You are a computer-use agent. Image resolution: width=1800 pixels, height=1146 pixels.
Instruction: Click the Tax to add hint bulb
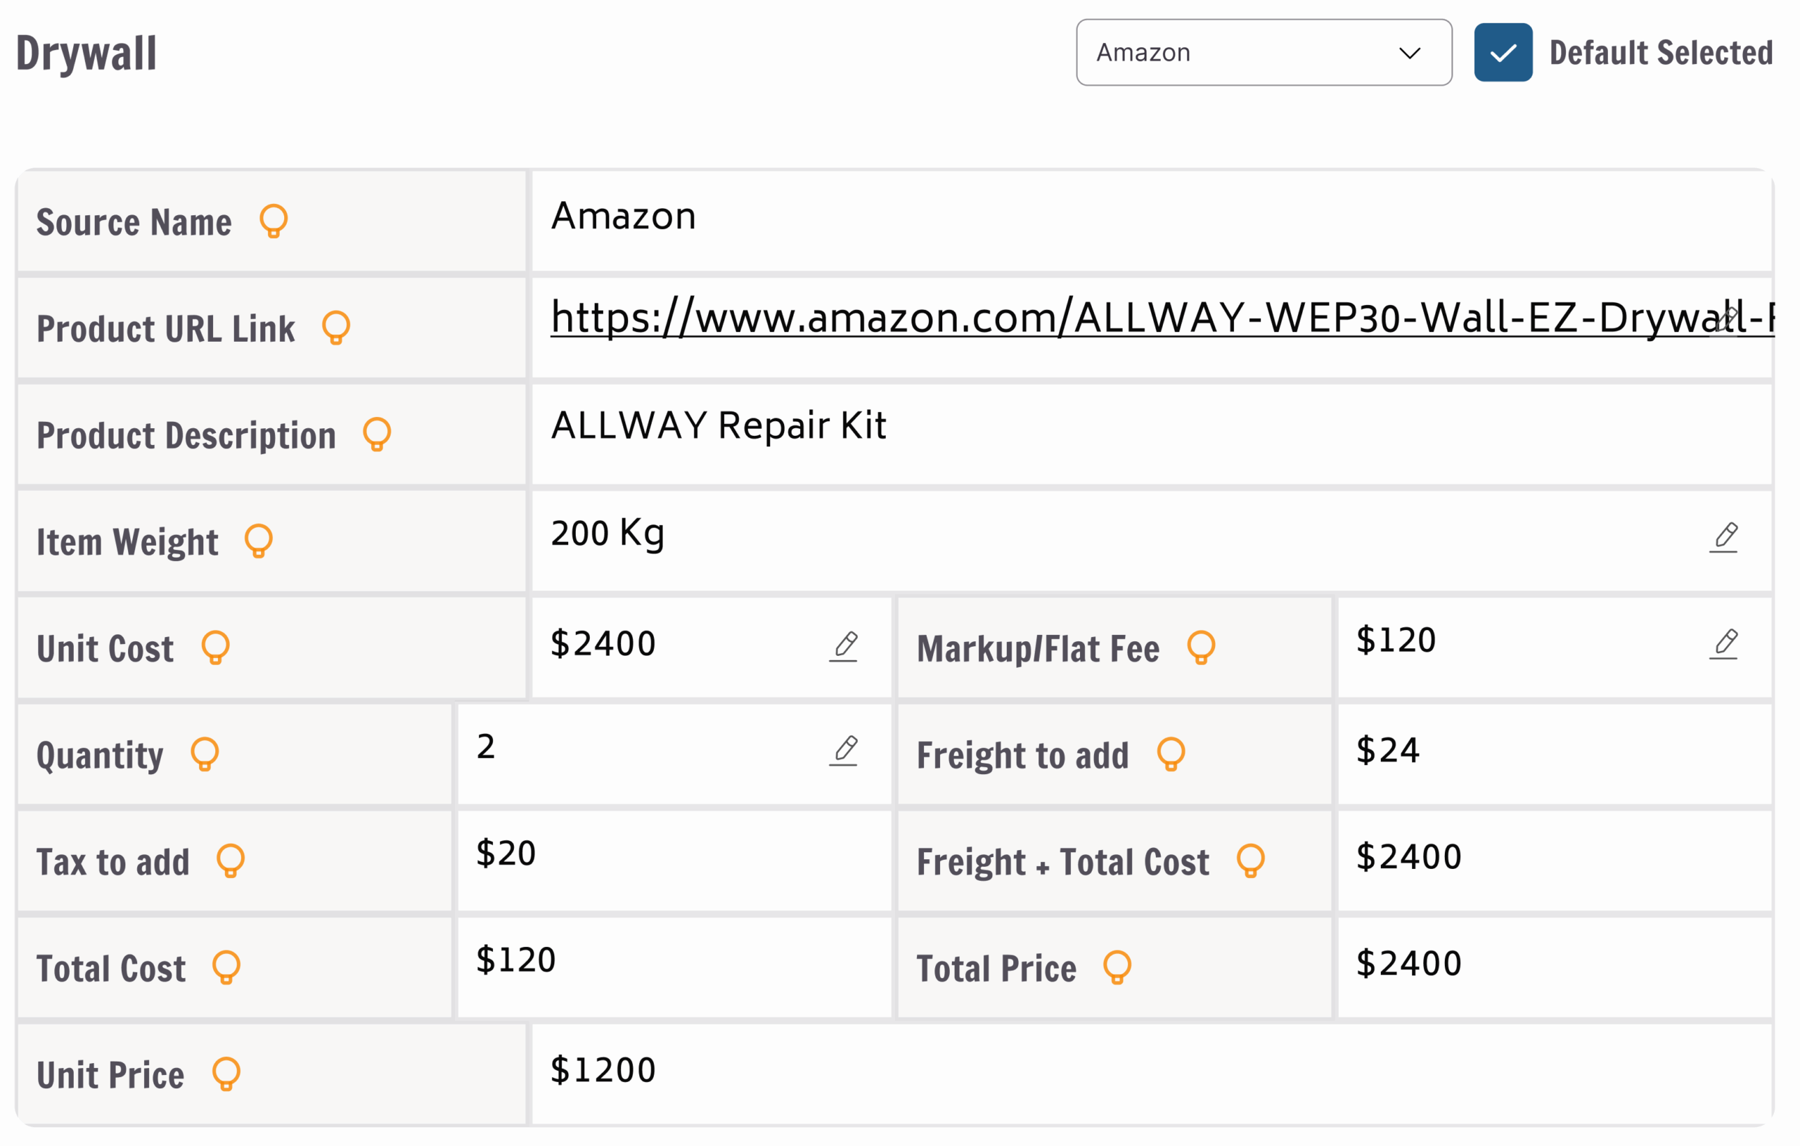point(231,861)
